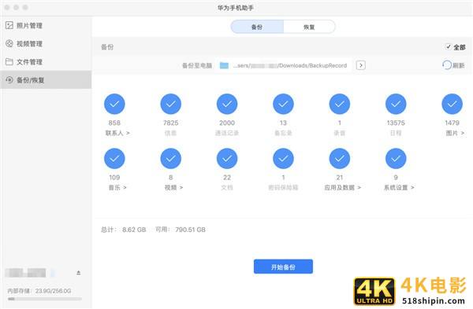The image size is (473, 309).
Task: Click the 文档 label text
Action: coord(227,187)
